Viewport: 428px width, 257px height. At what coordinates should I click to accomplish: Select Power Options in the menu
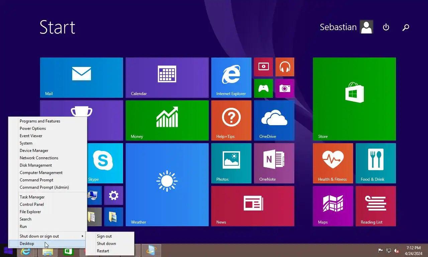pos(47,128)
